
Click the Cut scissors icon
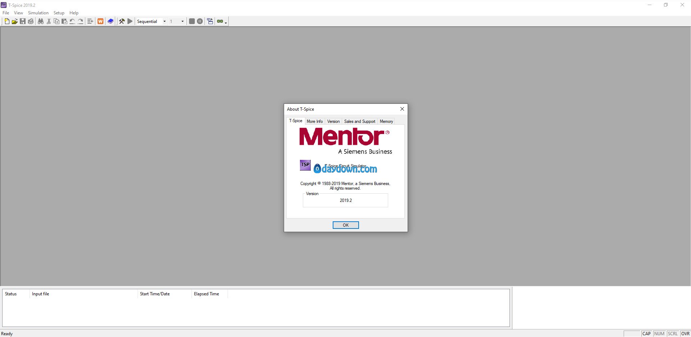(x=49, y=22)
